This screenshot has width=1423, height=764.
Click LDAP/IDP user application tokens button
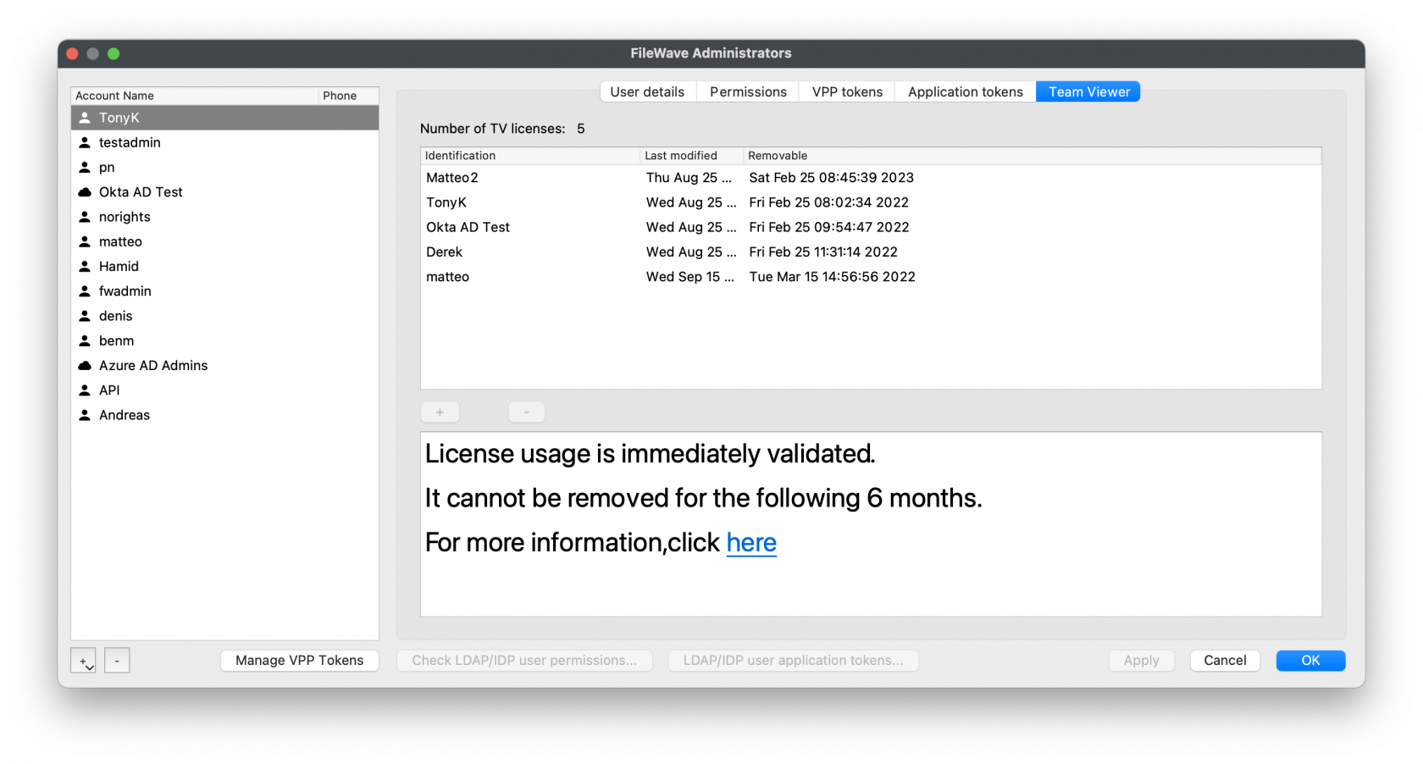793,661
